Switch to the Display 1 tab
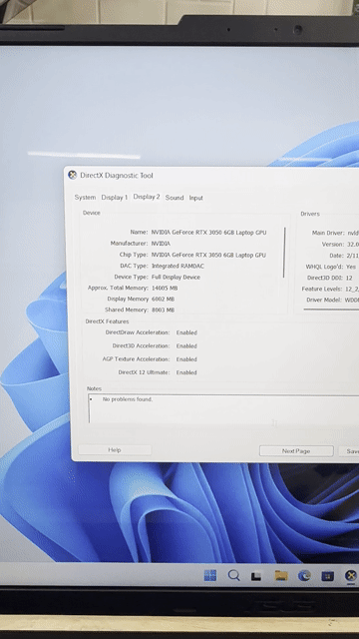359x639 pixels. 115,198
